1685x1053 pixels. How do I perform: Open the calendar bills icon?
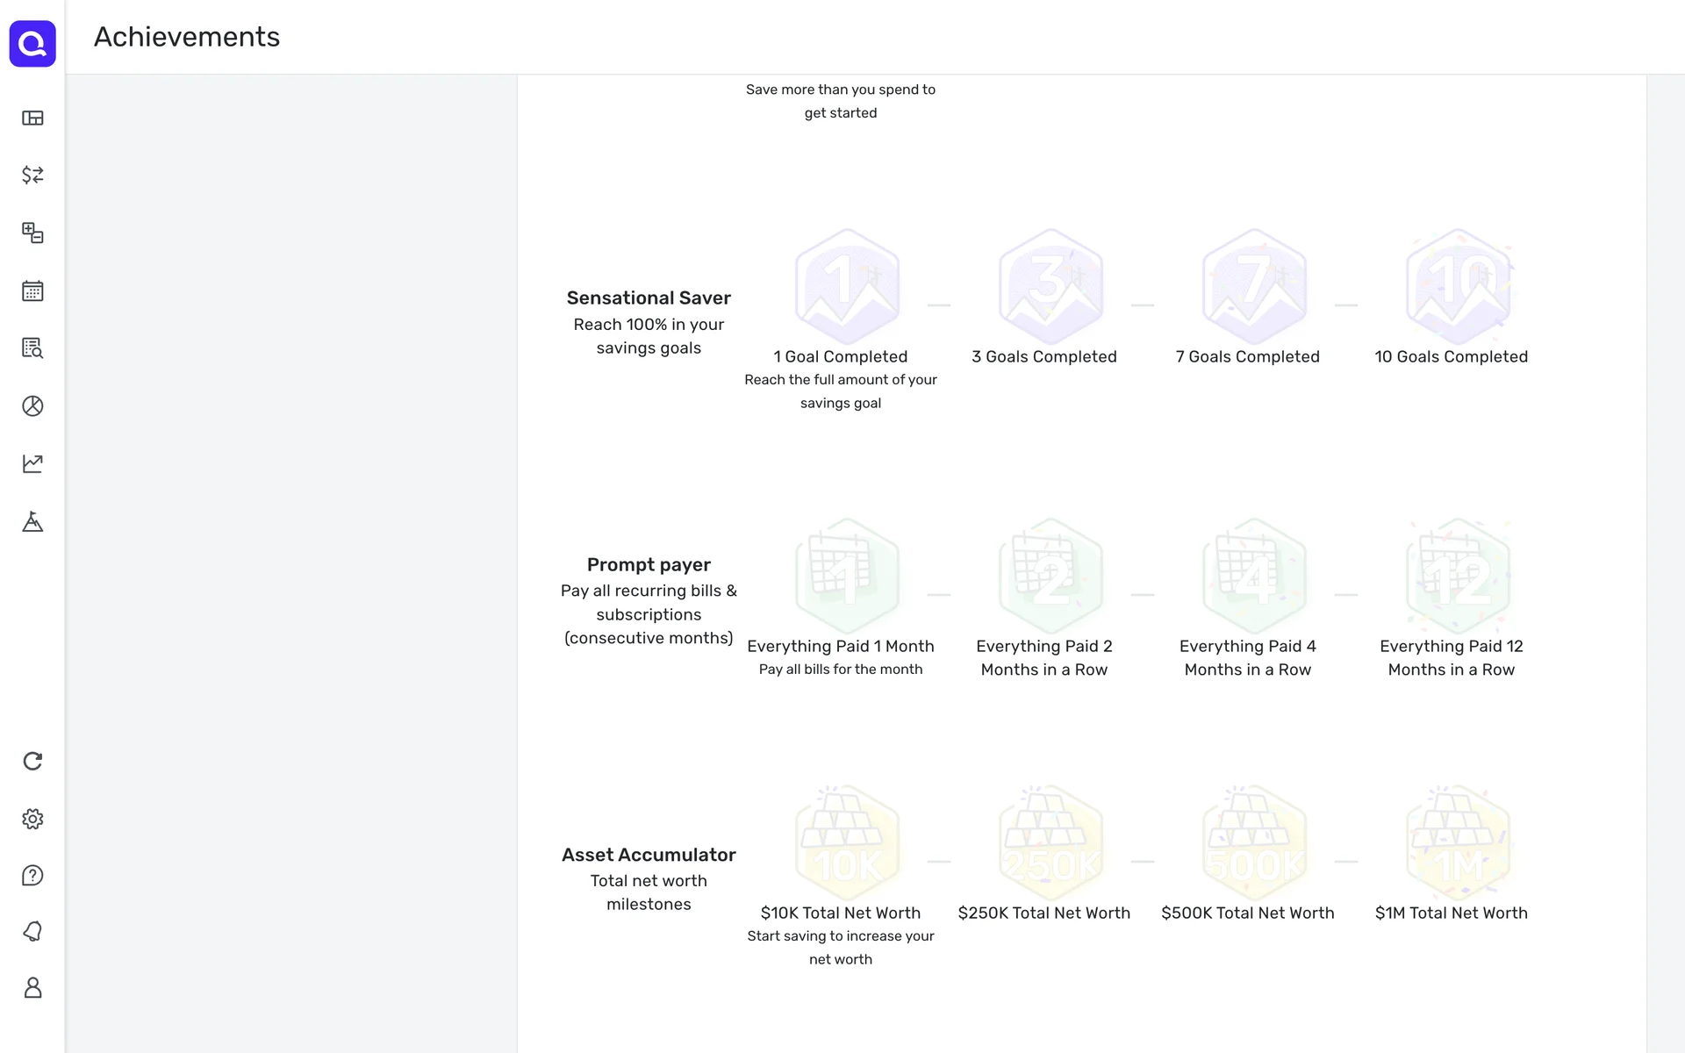point(32,290)
